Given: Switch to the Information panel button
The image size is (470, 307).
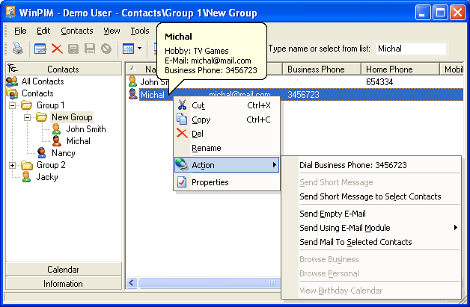Looking at the screenshot, I should (64, 283).
